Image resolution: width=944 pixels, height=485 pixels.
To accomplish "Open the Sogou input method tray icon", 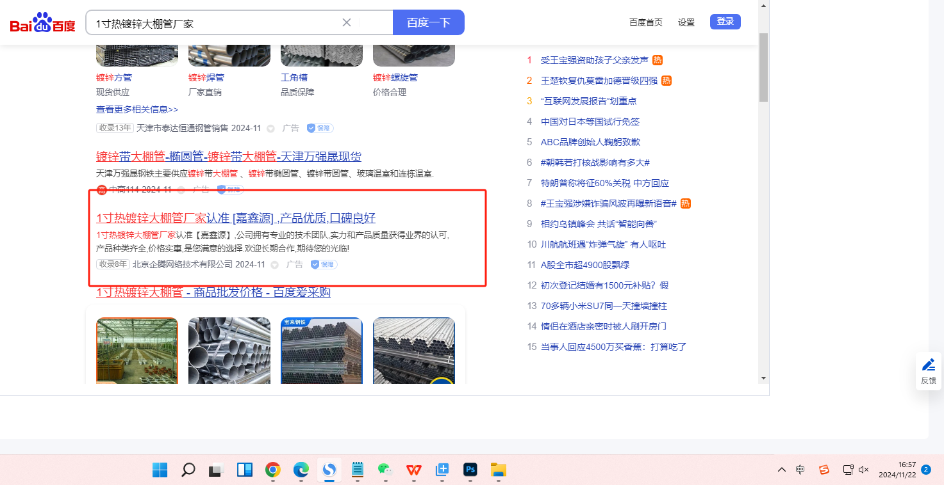I will coord(824,470).
